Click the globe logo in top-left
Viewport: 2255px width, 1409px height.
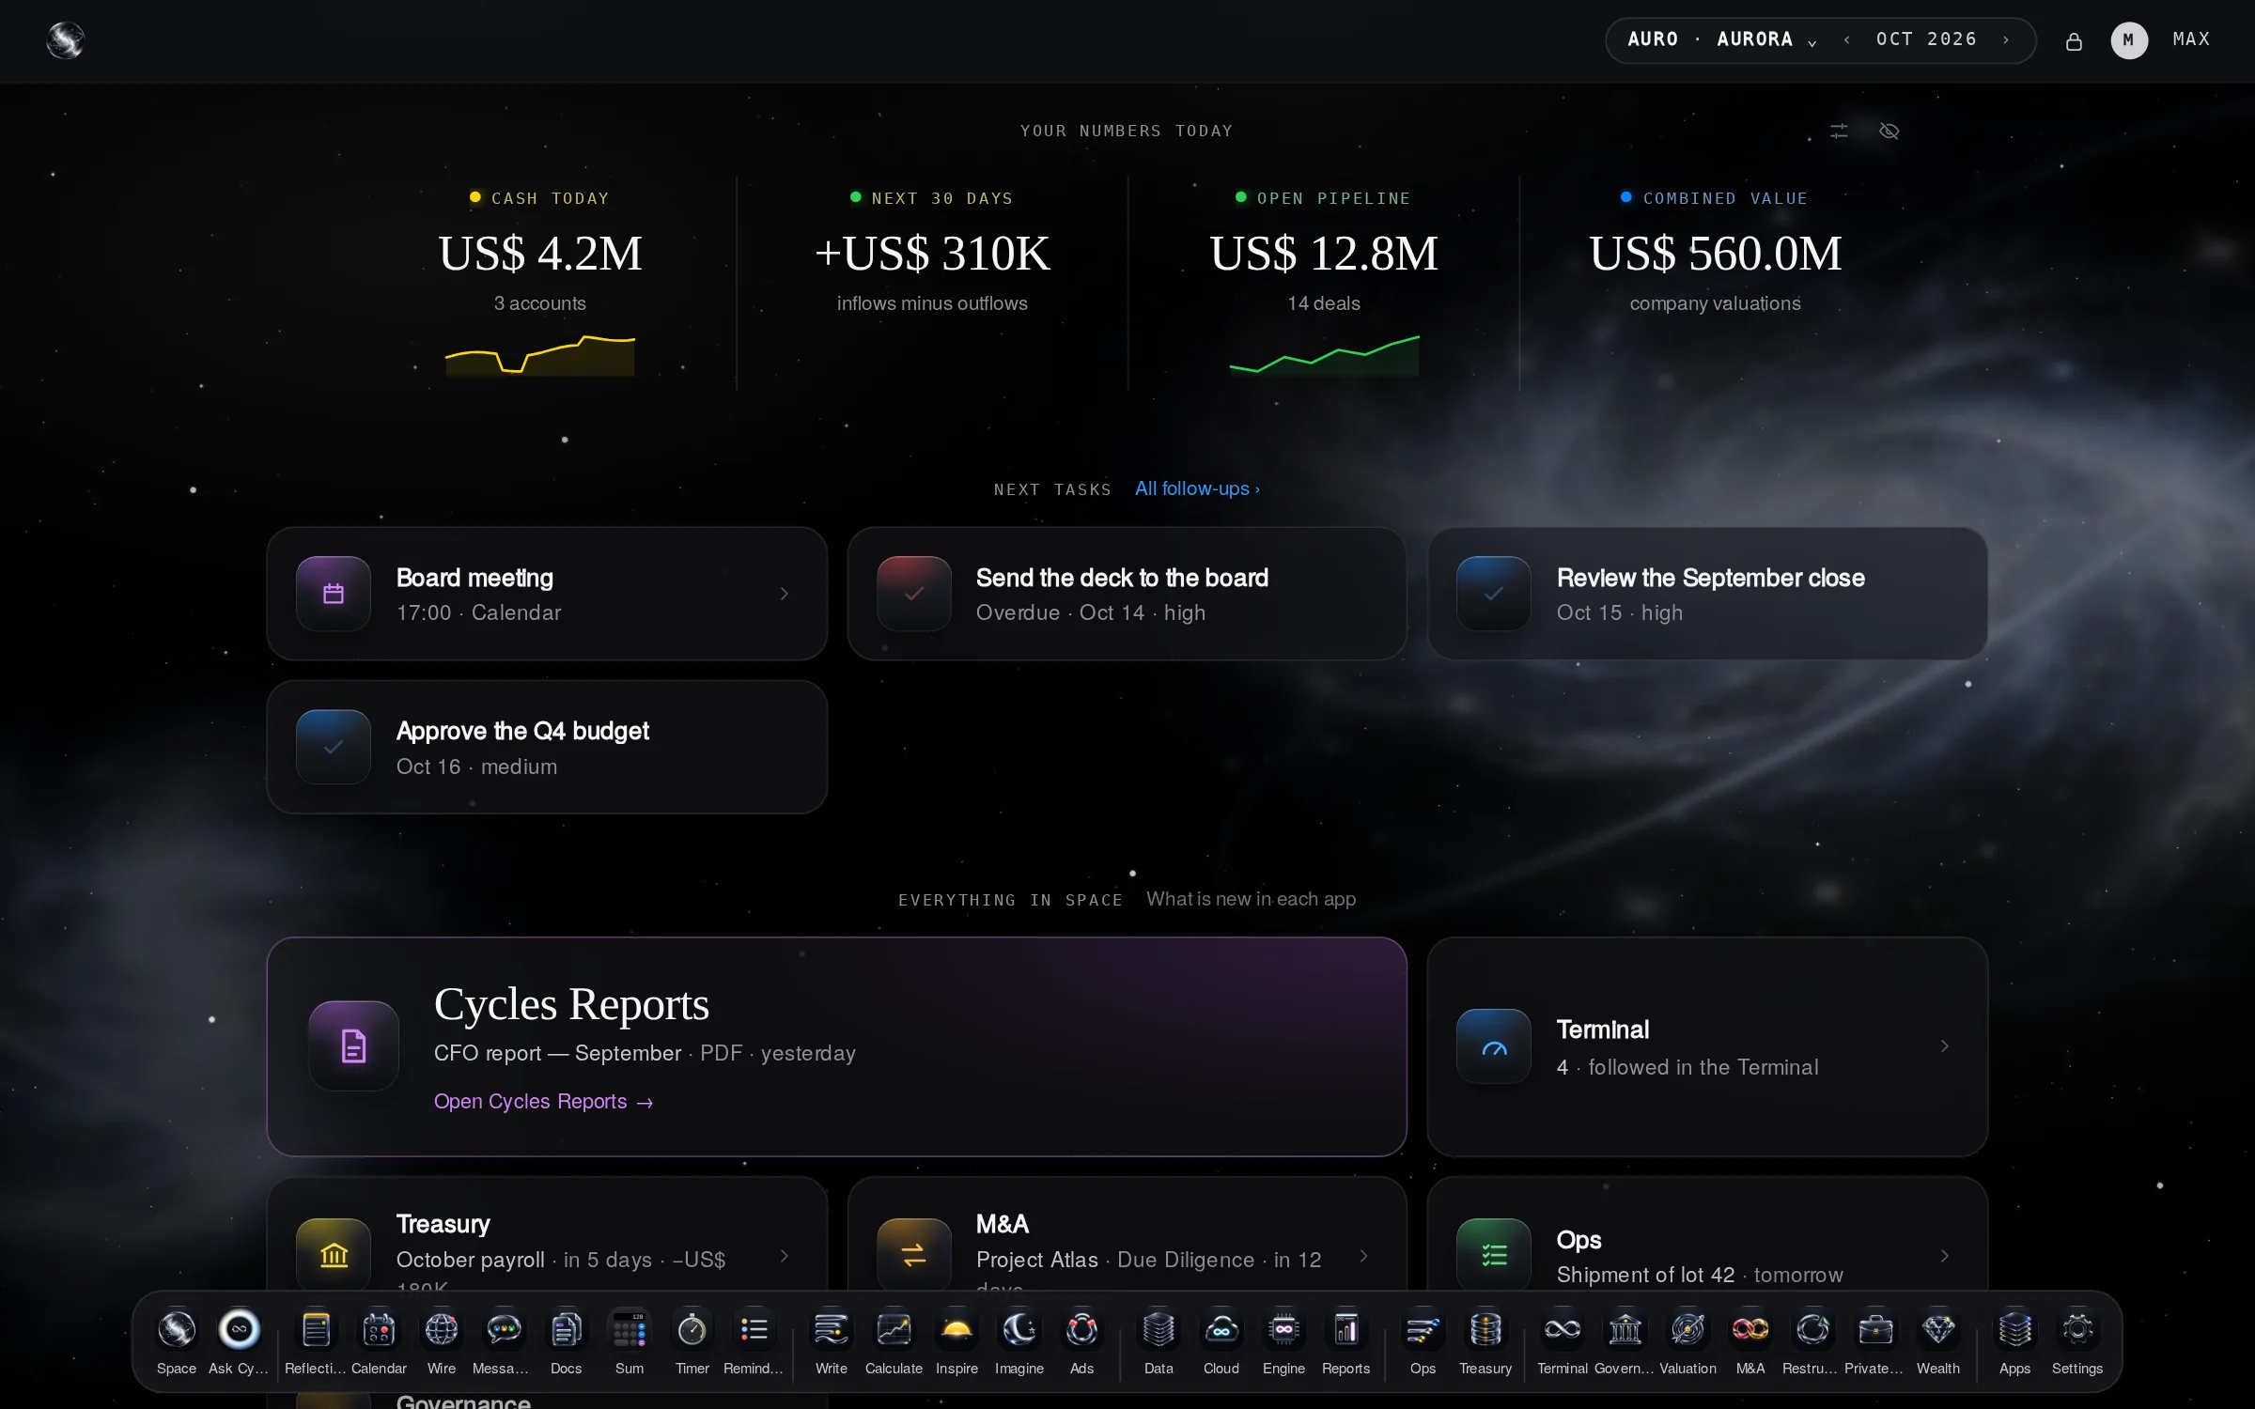66,40
